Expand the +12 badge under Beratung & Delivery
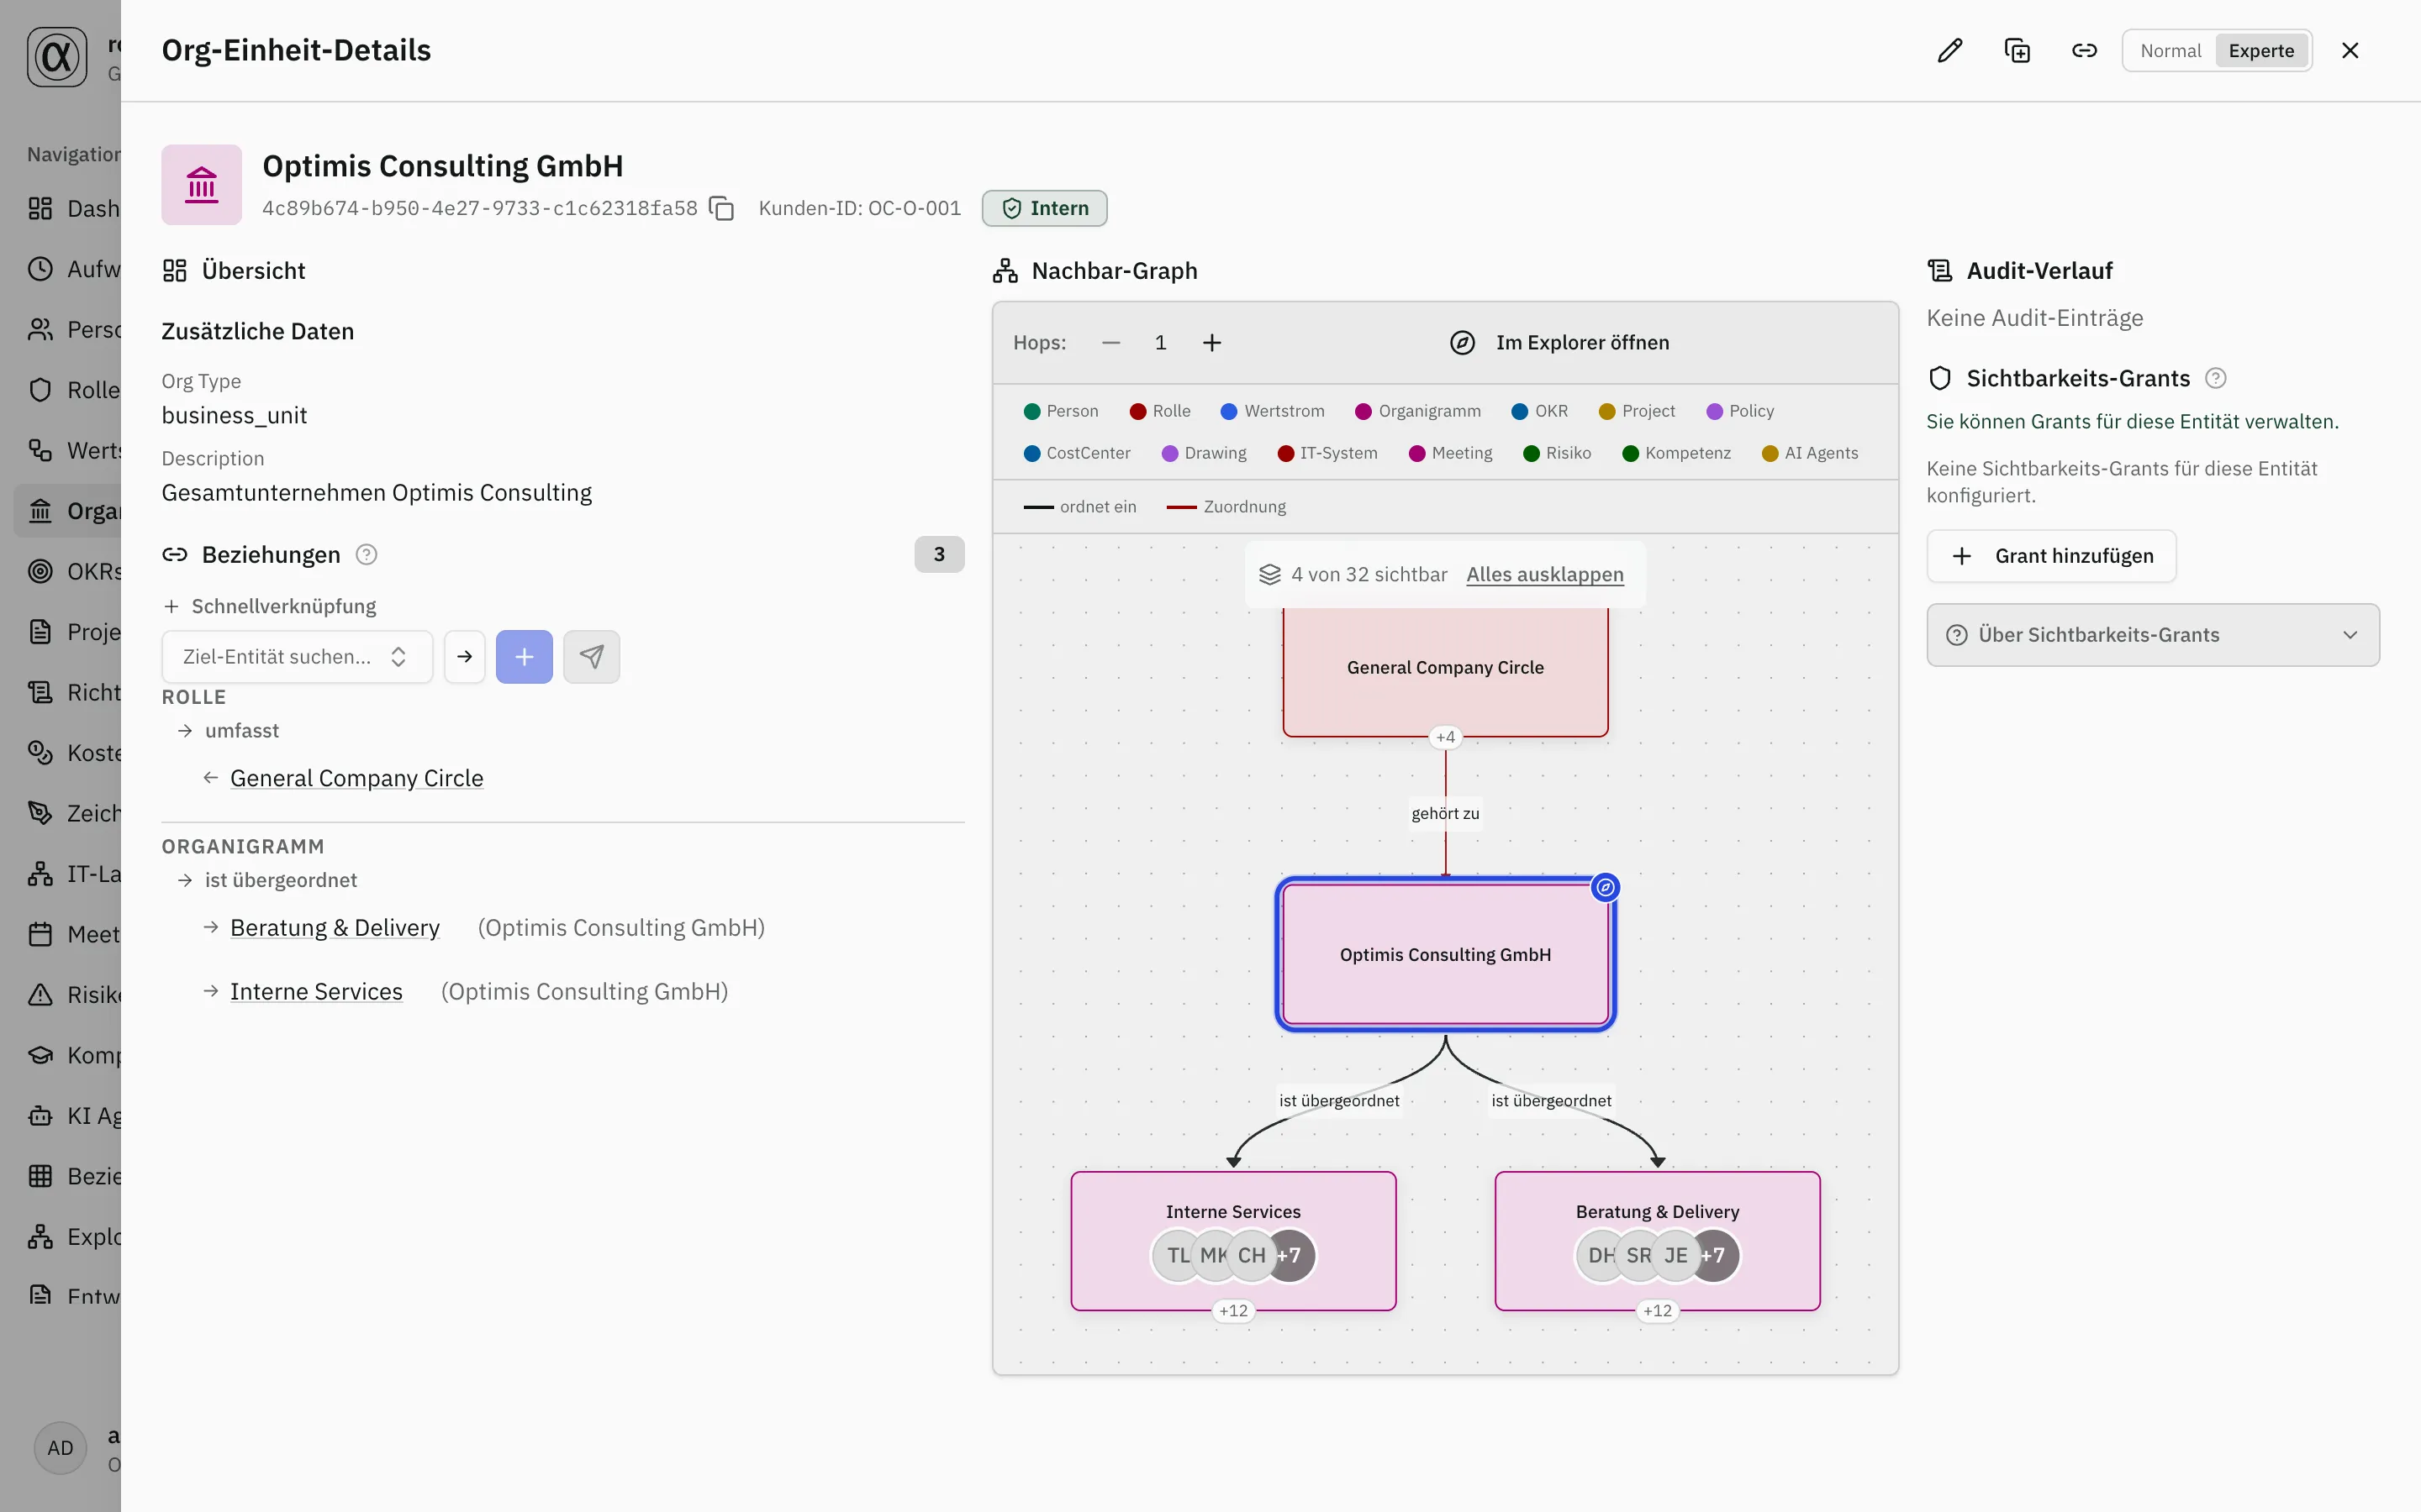The height and width of the screenshot is (1512, 2421). click(x=1658, y=1310)
